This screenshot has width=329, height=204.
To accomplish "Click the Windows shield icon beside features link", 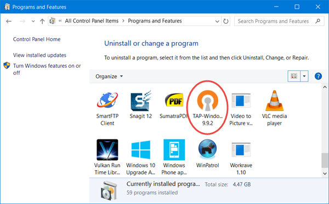I will point(7,66).
